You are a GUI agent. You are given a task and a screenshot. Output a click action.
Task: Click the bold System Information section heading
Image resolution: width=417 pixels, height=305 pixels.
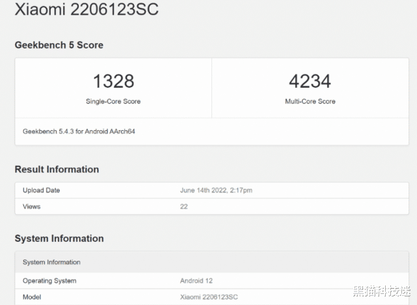coord(59,239)
